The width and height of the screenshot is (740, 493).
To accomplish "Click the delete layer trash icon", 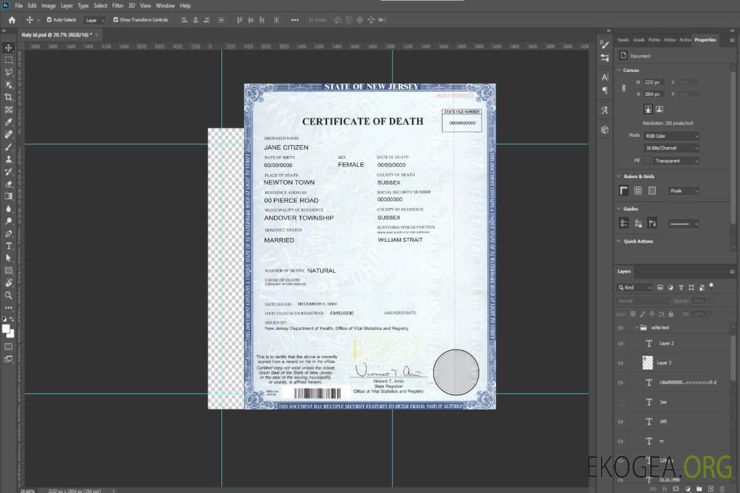I will point(722,489).
